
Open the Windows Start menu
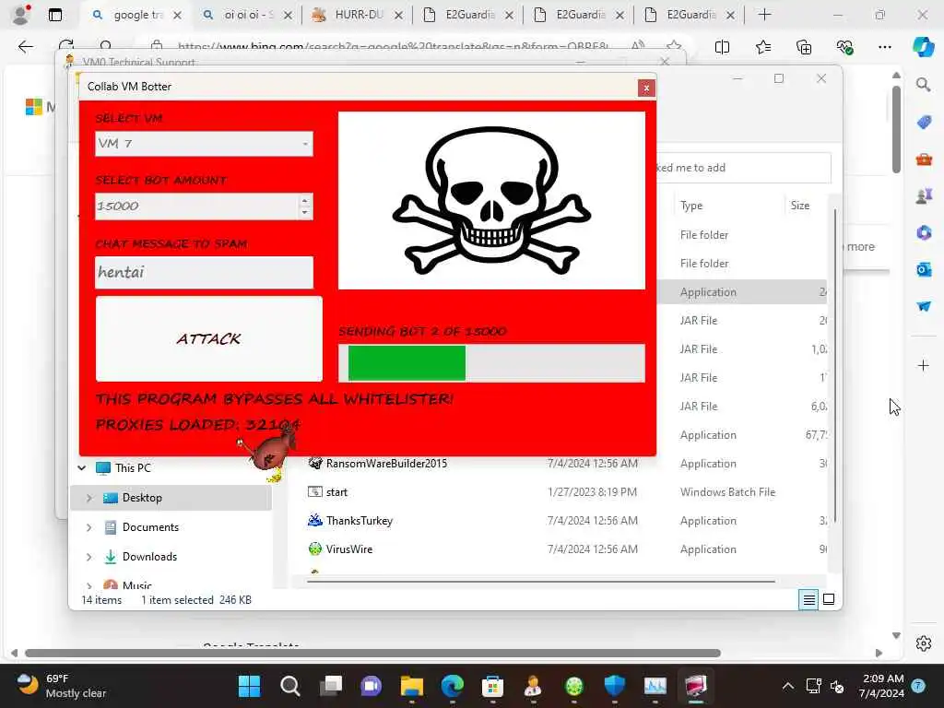[249, 686]
